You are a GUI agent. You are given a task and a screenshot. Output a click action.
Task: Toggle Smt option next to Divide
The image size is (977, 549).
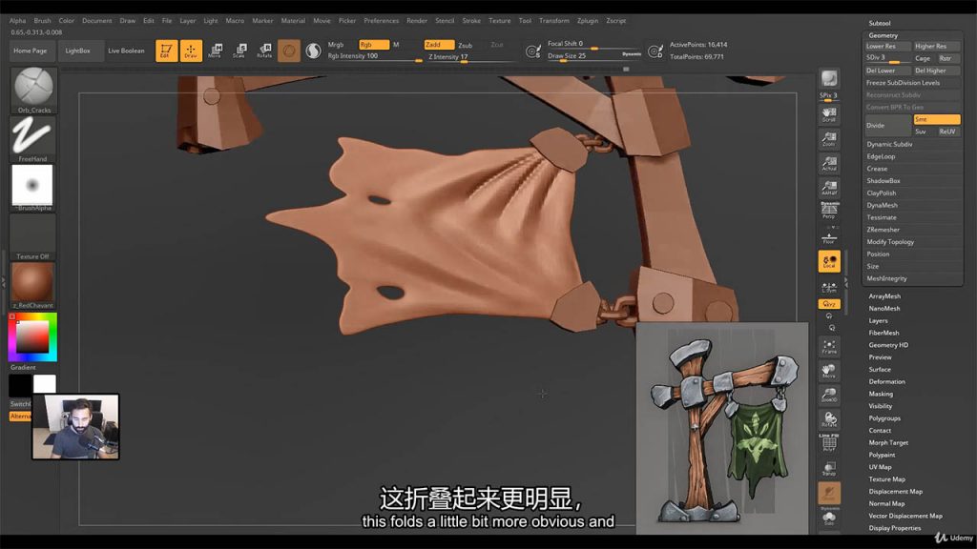pyautogui.click(x=935, y=119)
